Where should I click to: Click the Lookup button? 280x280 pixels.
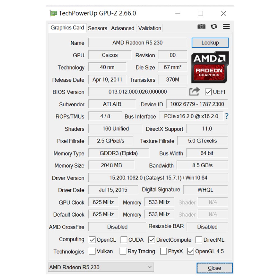coord(210,43)
